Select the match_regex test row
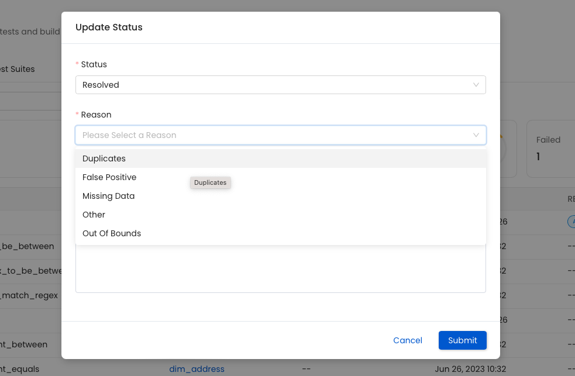 (29, 295)
